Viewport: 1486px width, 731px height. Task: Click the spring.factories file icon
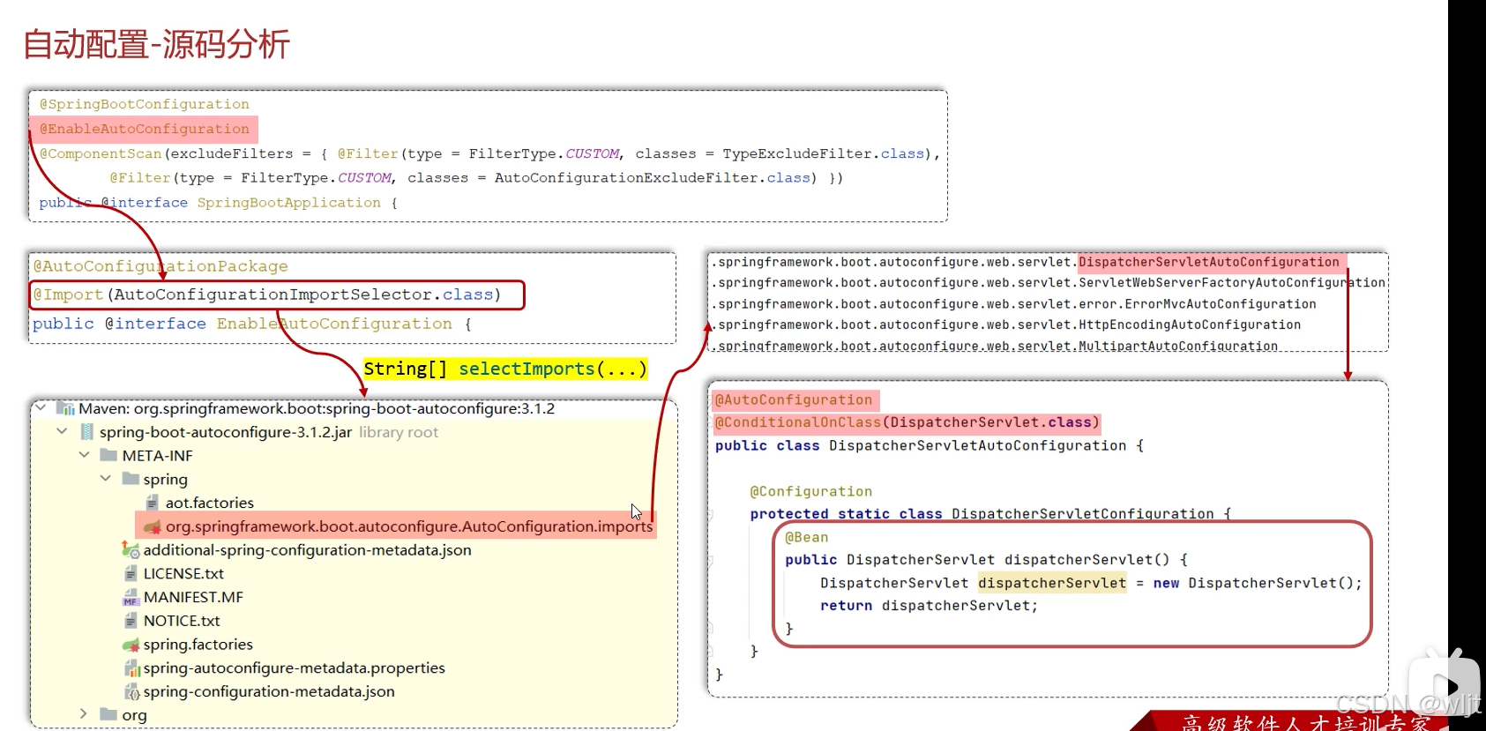[x=131, y=645]
